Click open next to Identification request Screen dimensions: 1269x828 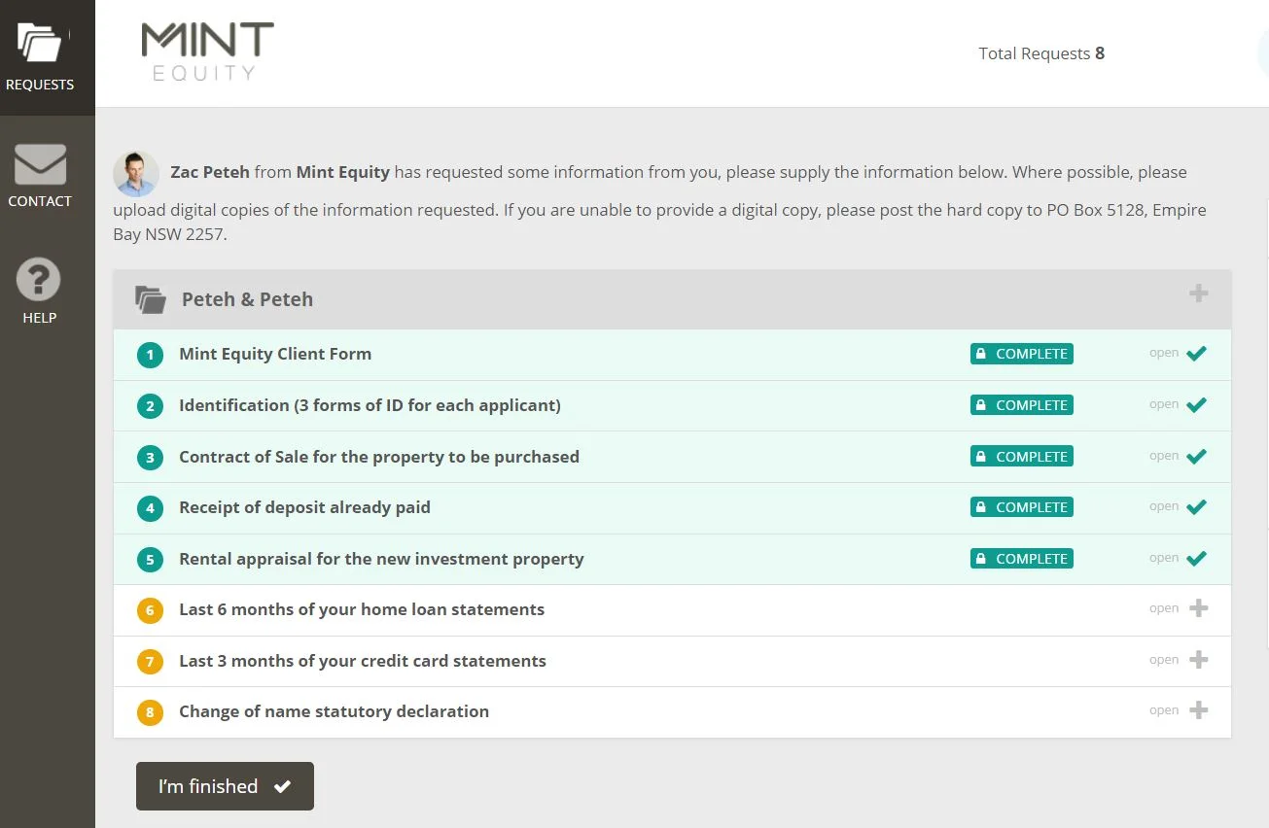click(x=1163, y=405)
